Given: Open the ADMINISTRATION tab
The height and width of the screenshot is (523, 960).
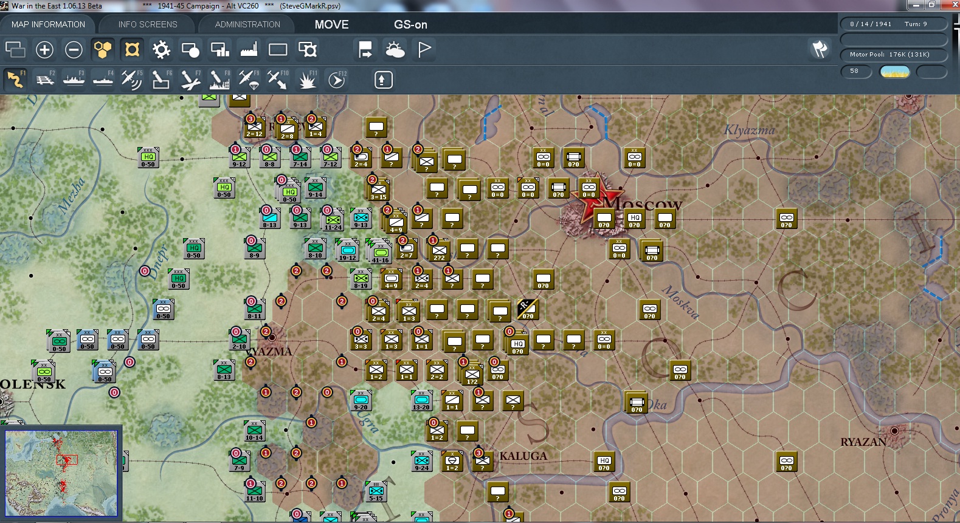Looking at the screenshot, I should click(247, 24).
